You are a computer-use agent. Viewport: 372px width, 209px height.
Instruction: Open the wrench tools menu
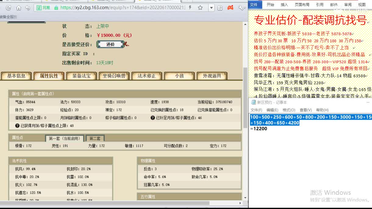pyautogui.click(x=241, y=8)
